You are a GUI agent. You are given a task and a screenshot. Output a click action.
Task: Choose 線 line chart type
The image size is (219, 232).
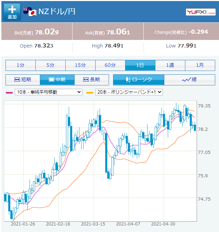[189, 80]
